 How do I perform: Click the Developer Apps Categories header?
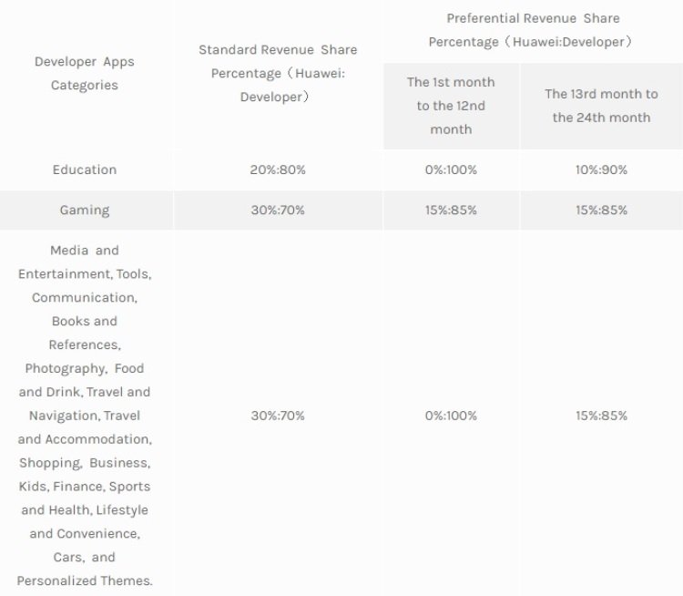tap(85, 73)
